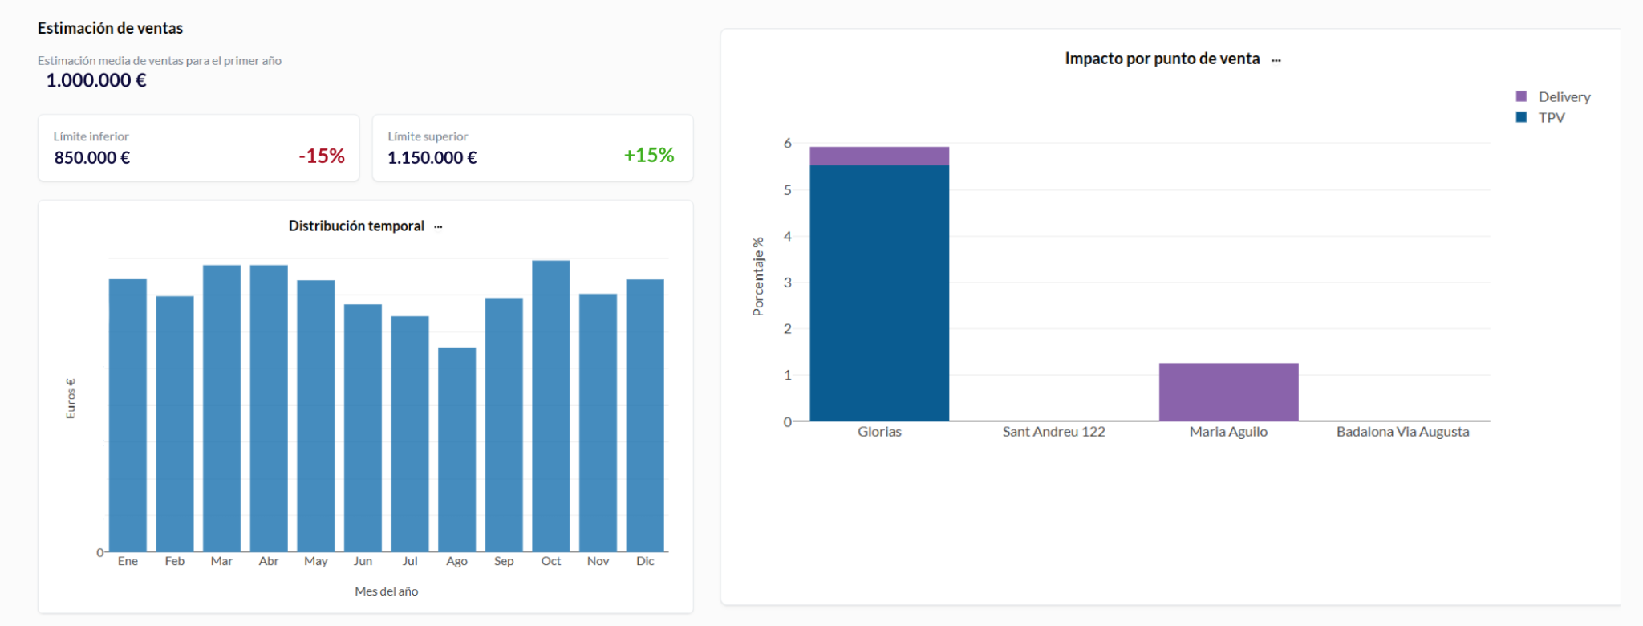Click the Límite inferior card
The image size is (1643, 626).
(198, 148)
